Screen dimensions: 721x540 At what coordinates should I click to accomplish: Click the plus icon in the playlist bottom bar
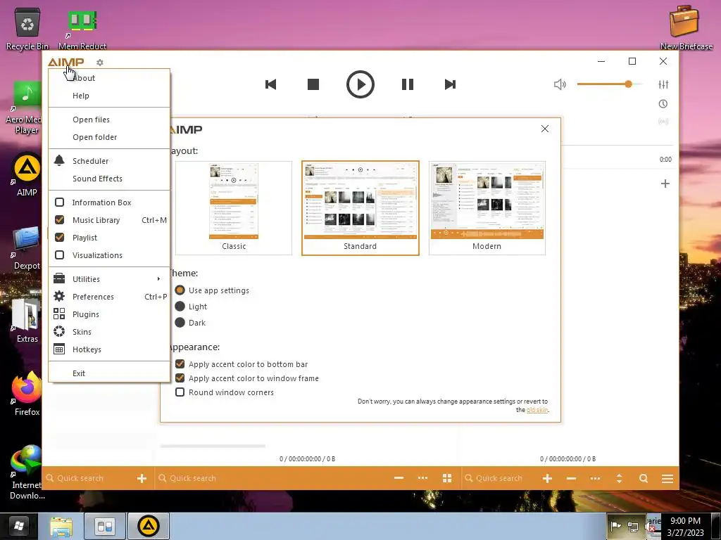(x=547, y=478)
